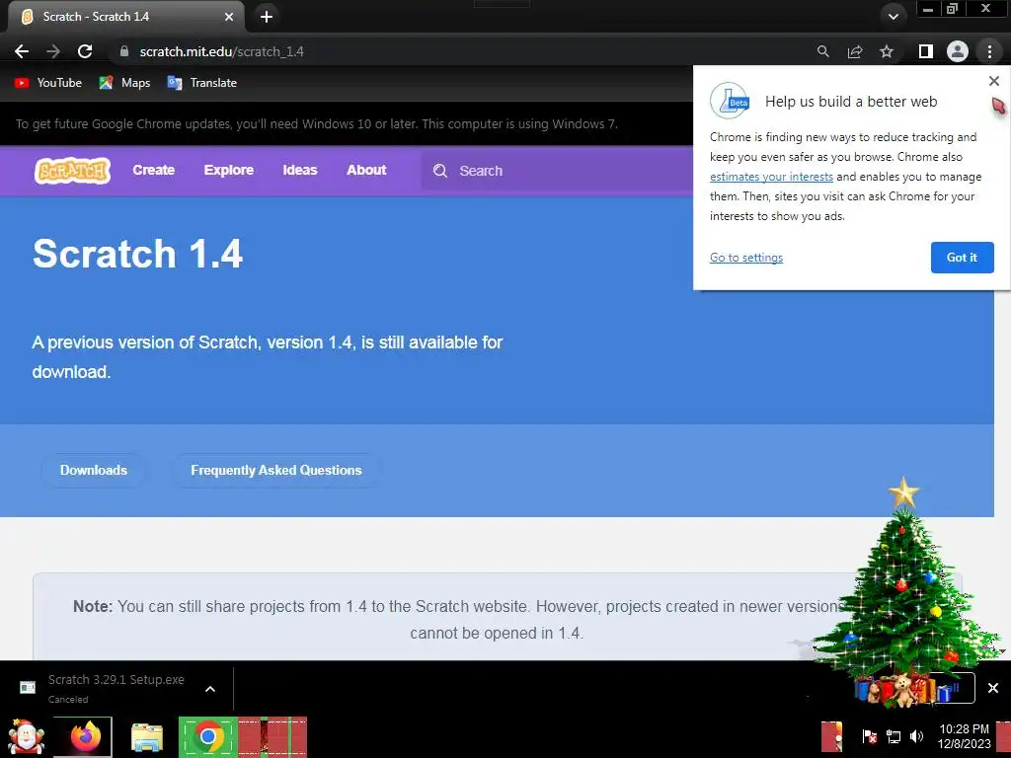The height and width of the screenshot is (758, 1011).
Task: Open the Translate bookmark
Action: [201, 83]
